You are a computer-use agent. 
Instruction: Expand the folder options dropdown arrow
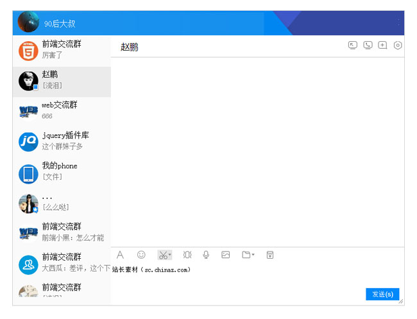coord(253,255)
